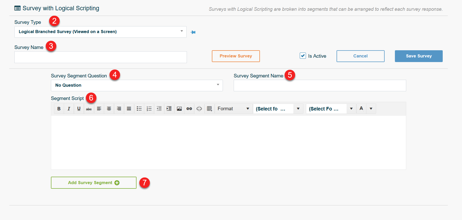
Task: Focus the Survey Name input field
Action: [101, 57]
